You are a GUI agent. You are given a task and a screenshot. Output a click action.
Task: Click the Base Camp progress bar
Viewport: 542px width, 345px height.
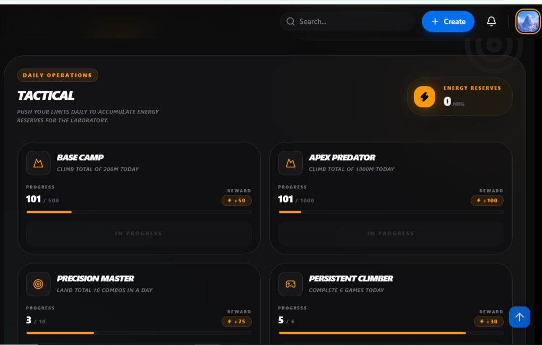click(139, 212)
